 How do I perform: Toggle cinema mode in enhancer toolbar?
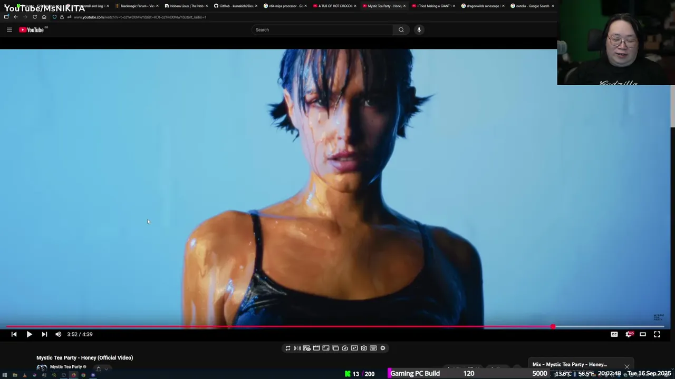316,348
